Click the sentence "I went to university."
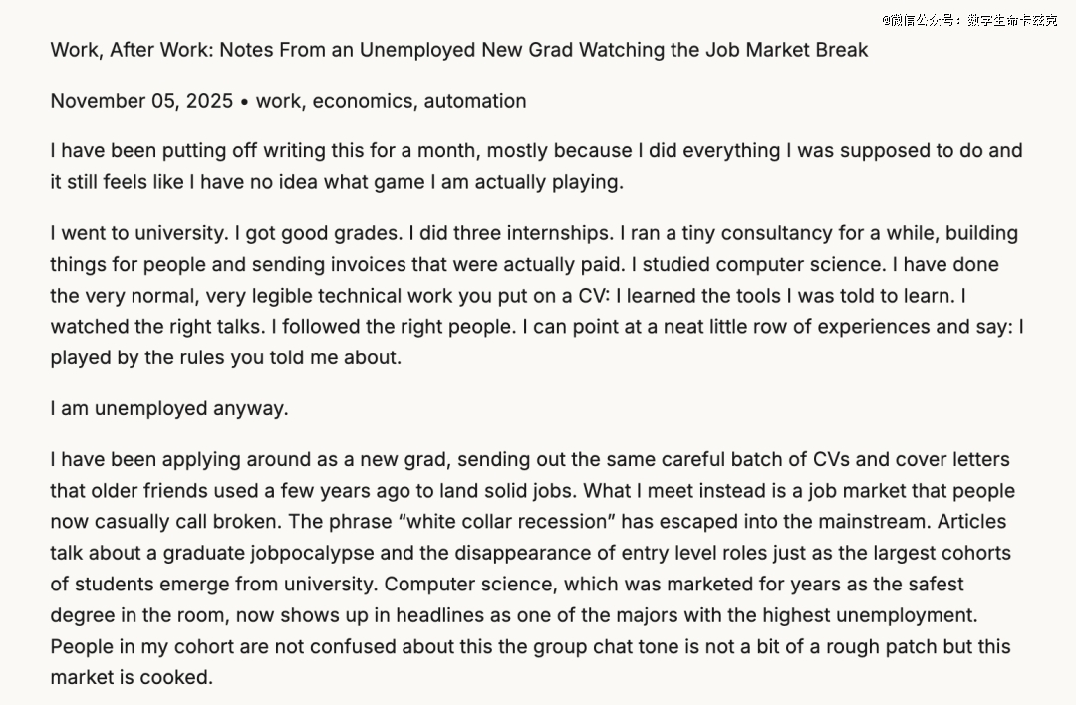This screenshot has width=1076, height=705. 139,233
